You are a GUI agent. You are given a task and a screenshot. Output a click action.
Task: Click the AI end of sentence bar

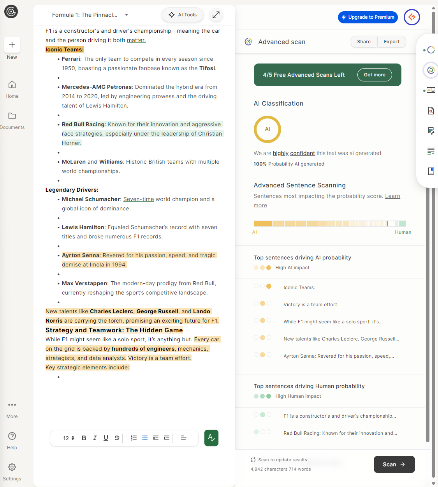(263, 224)
